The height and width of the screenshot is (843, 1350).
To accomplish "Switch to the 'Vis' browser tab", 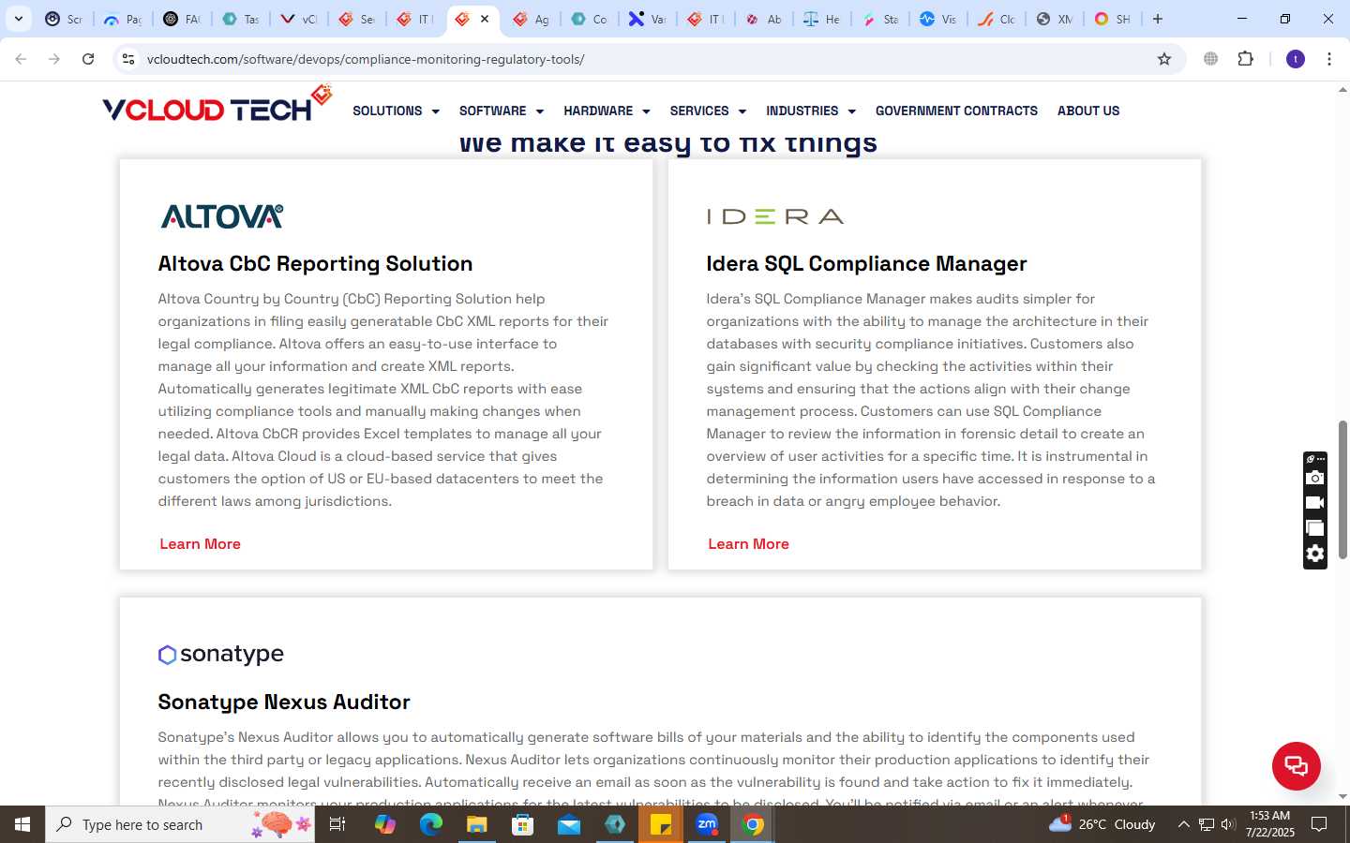I will pyautogui.click(x=937, y=19).
